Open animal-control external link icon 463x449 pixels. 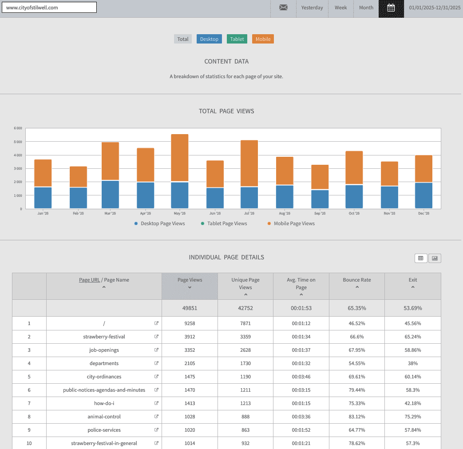[156, 417]
